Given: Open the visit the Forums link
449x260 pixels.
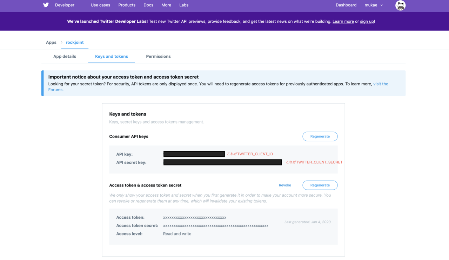Looking at the screenshot, I should (x=381, y=84).
